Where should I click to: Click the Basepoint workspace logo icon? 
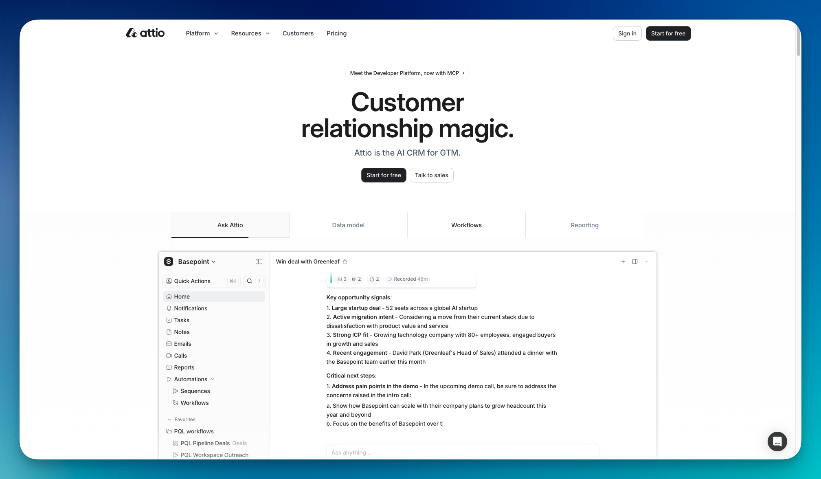(169, 261)
